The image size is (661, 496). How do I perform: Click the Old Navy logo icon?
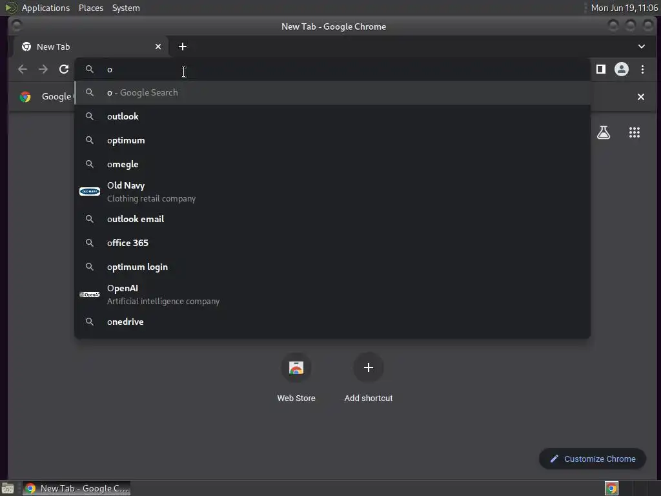click(90, 191)
